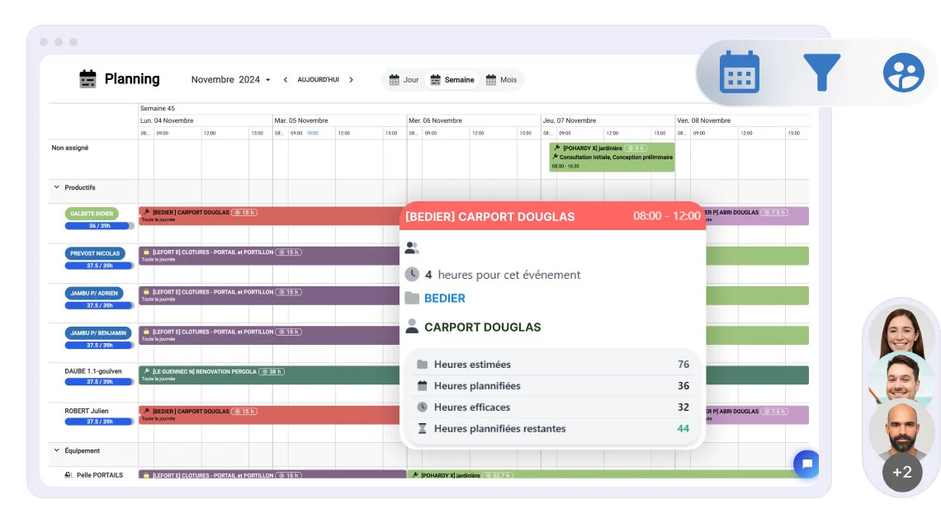The height and width of the screenshot is (523, 941).
Task: Show the +2 more members badge
Action: click(902, 472)
